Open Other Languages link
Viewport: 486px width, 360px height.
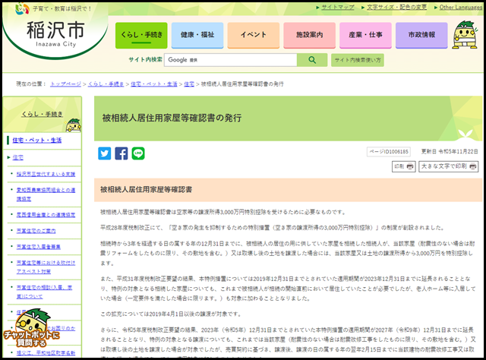coord(461,7)
